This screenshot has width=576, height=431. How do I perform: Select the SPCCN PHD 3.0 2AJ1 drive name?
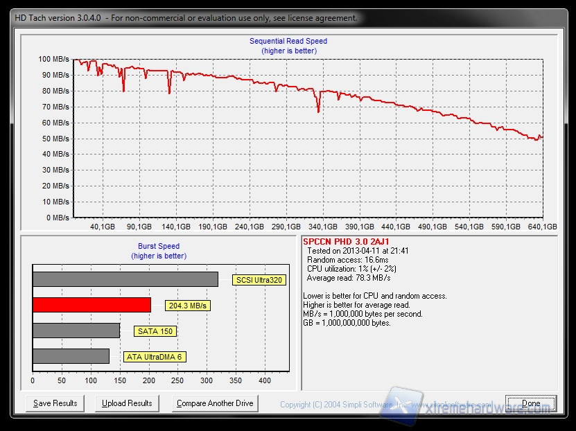(x=338, y=242)
